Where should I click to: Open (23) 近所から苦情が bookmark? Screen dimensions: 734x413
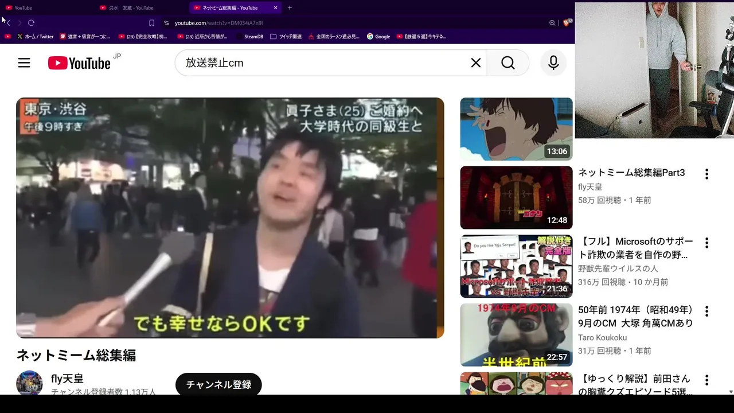click(202, 36)
